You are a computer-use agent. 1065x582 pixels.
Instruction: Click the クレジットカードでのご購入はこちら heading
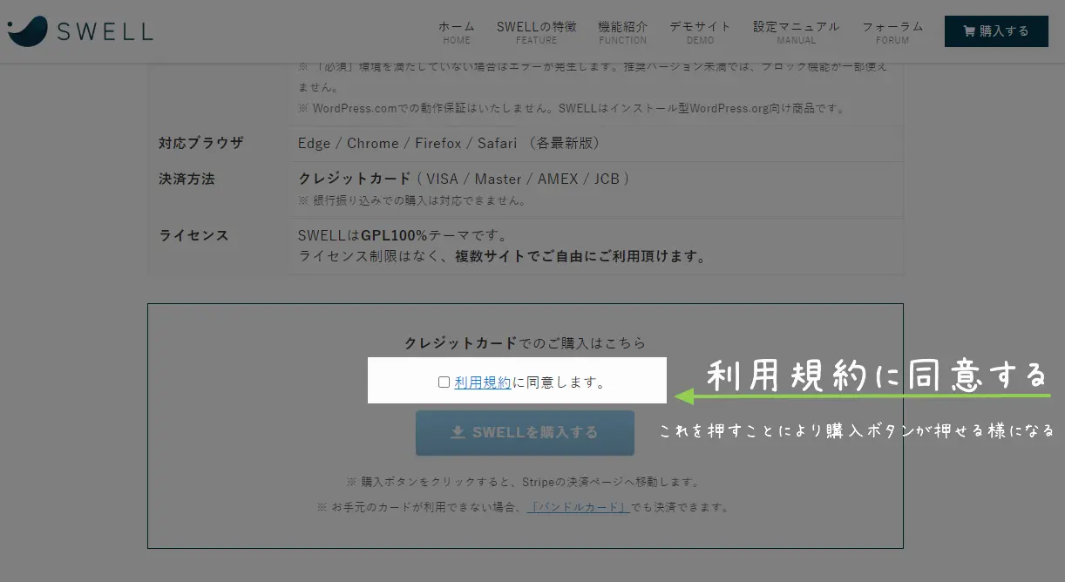click(525, 343)
